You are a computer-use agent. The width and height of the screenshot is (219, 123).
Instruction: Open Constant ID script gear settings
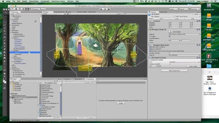point(199,57)
